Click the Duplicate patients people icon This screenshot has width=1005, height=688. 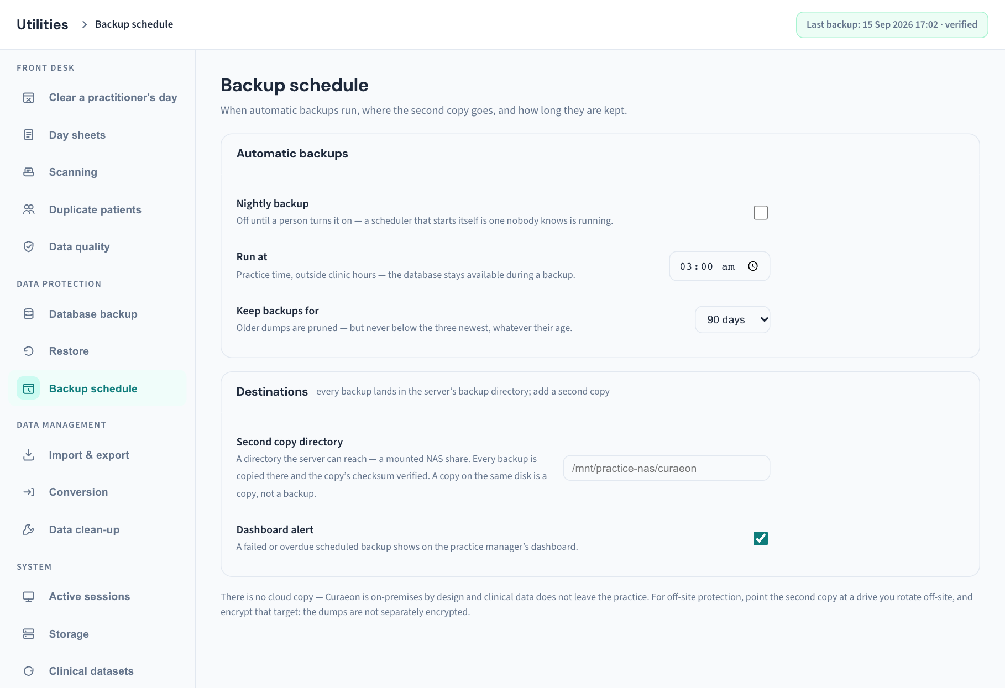29,209
